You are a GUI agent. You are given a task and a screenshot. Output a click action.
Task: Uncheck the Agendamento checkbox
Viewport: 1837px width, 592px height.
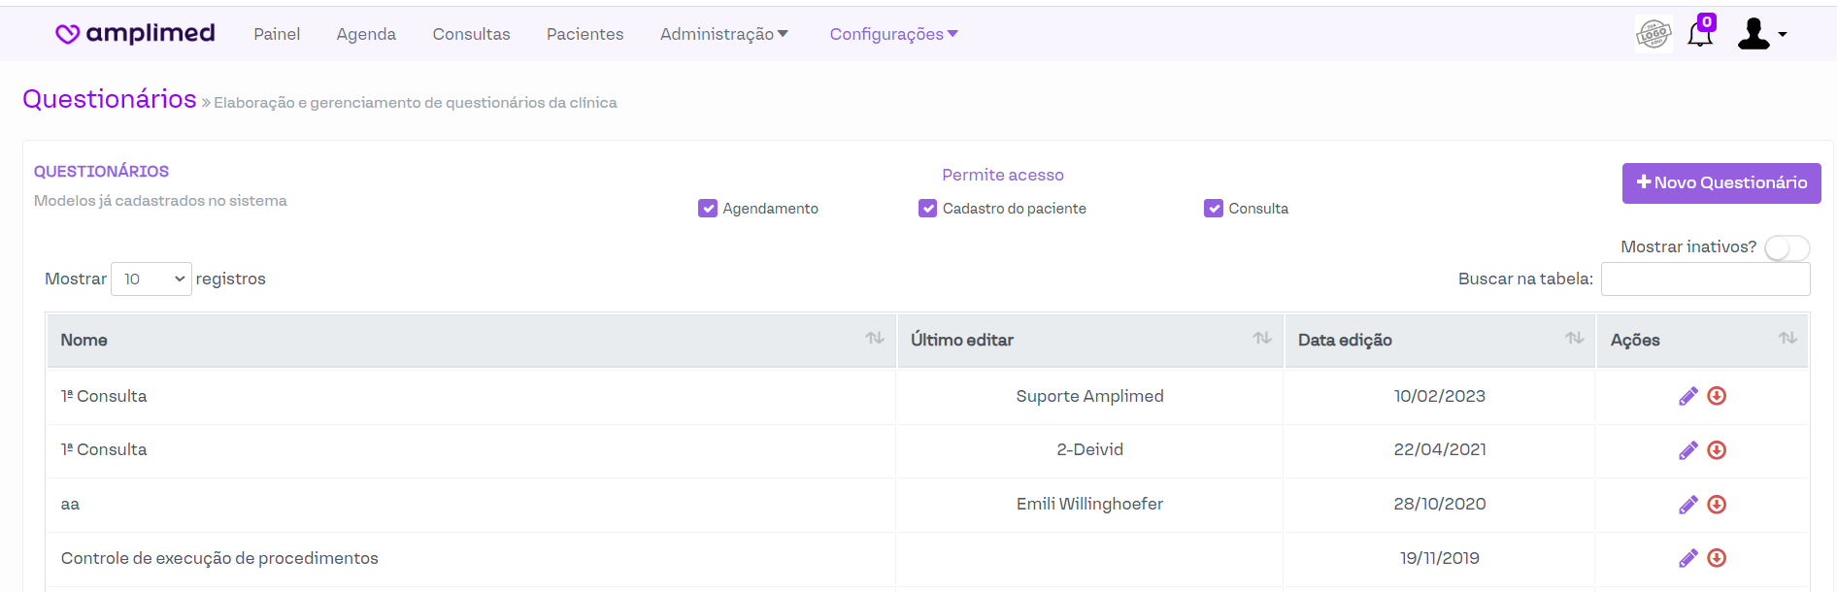point(708,209)
